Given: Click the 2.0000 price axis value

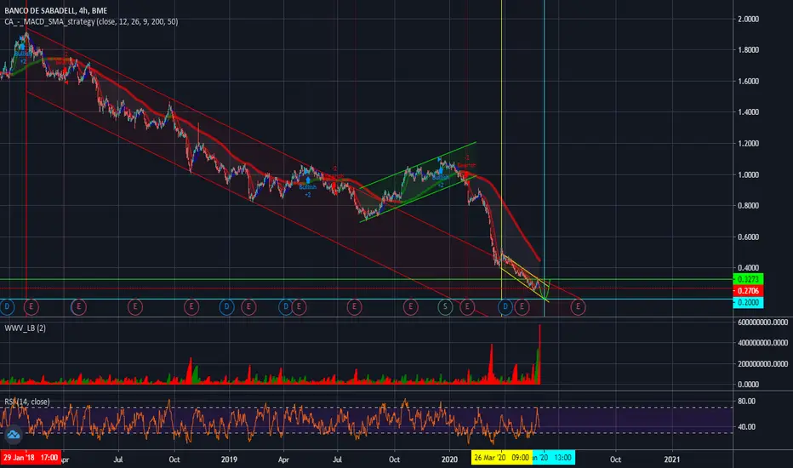Looking at the screenshot, I should [x=749, y=20].
